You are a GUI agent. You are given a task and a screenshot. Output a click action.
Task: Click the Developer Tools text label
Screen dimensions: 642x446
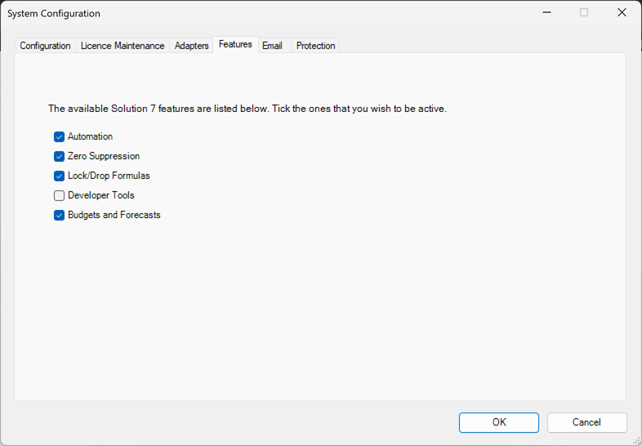pos(101,195)
